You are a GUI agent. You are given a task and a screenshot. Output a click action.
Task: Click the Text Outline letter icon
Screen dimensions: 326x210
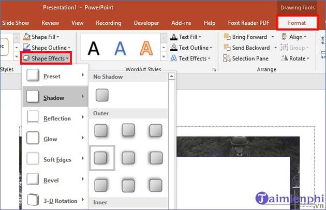[173, 48]
